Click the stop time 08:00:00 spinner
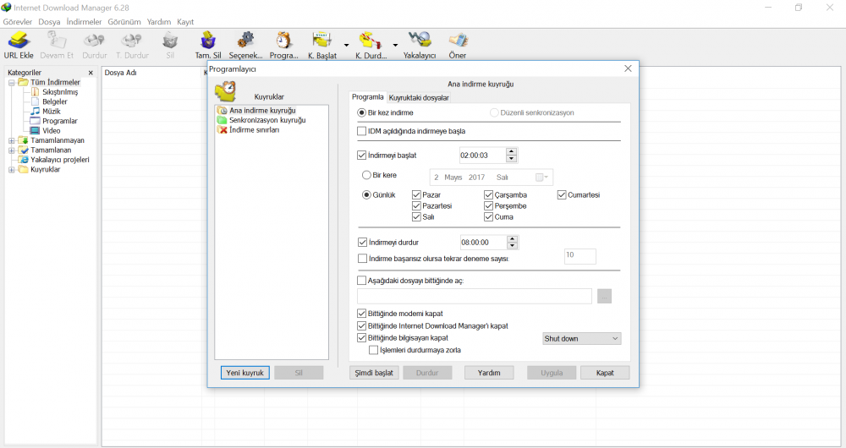The width and height of the screenshot is (846, 448). [x=513, y=243]
